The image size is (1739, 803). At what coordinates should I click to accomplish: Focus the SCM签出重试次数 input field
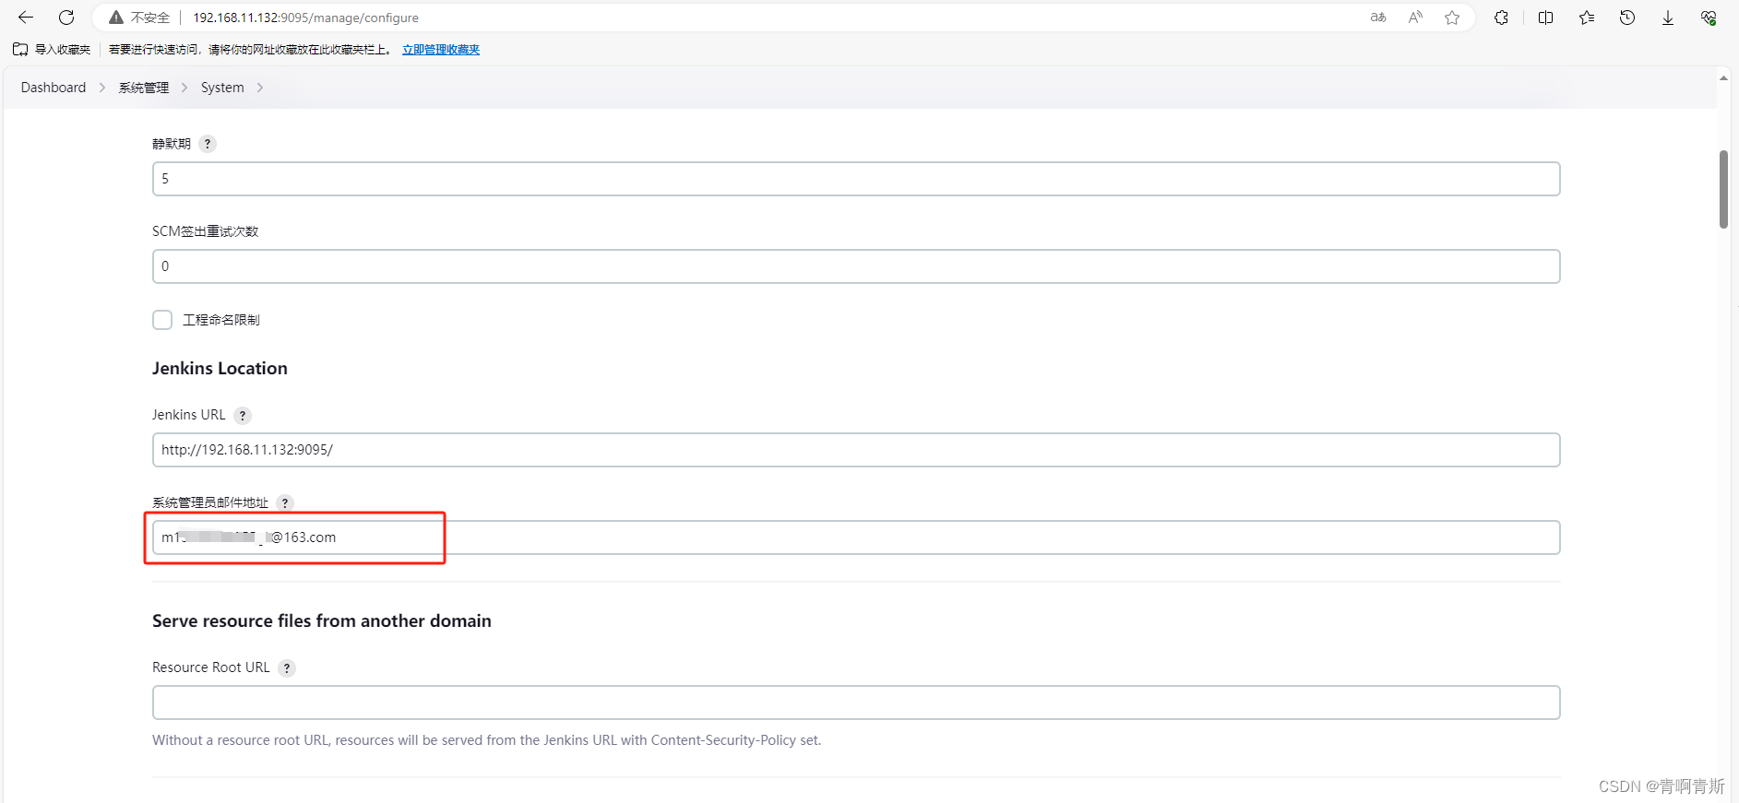pos(856,266)
